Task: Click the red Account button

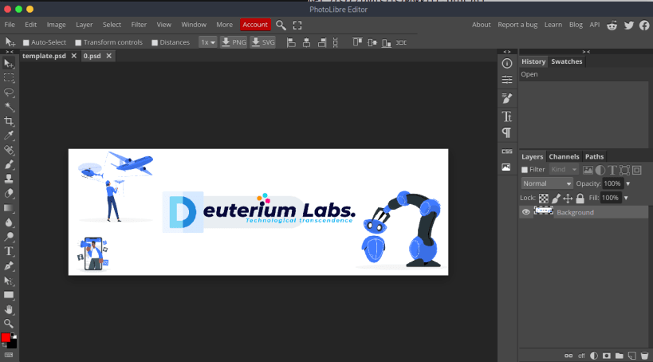Action: point(255,25)
